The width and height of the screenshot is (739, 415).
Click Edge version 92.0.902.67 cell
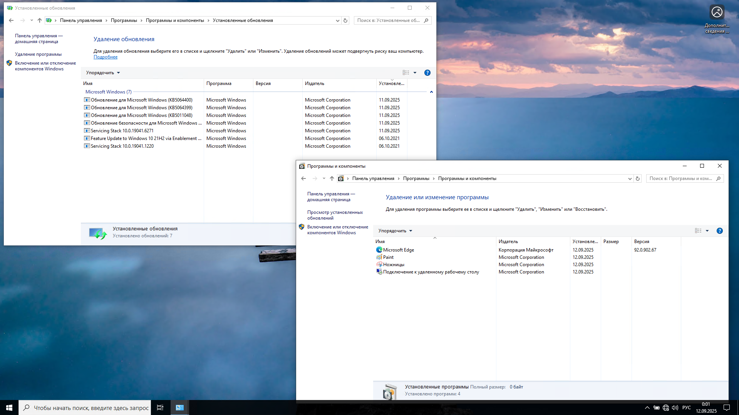tap(645, 250)
